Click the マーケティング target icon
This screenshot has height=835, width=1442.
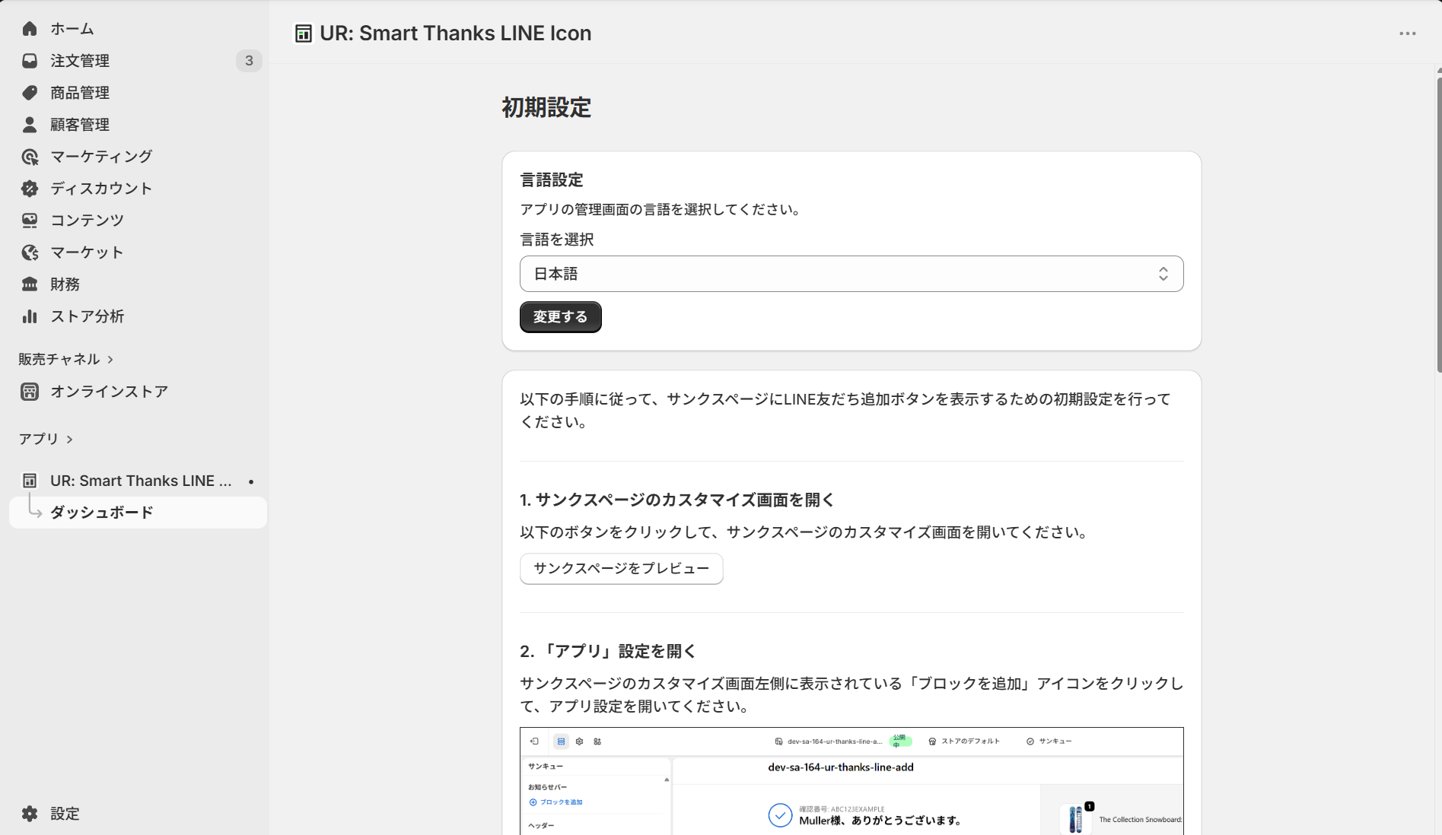[x=30, y=157]
